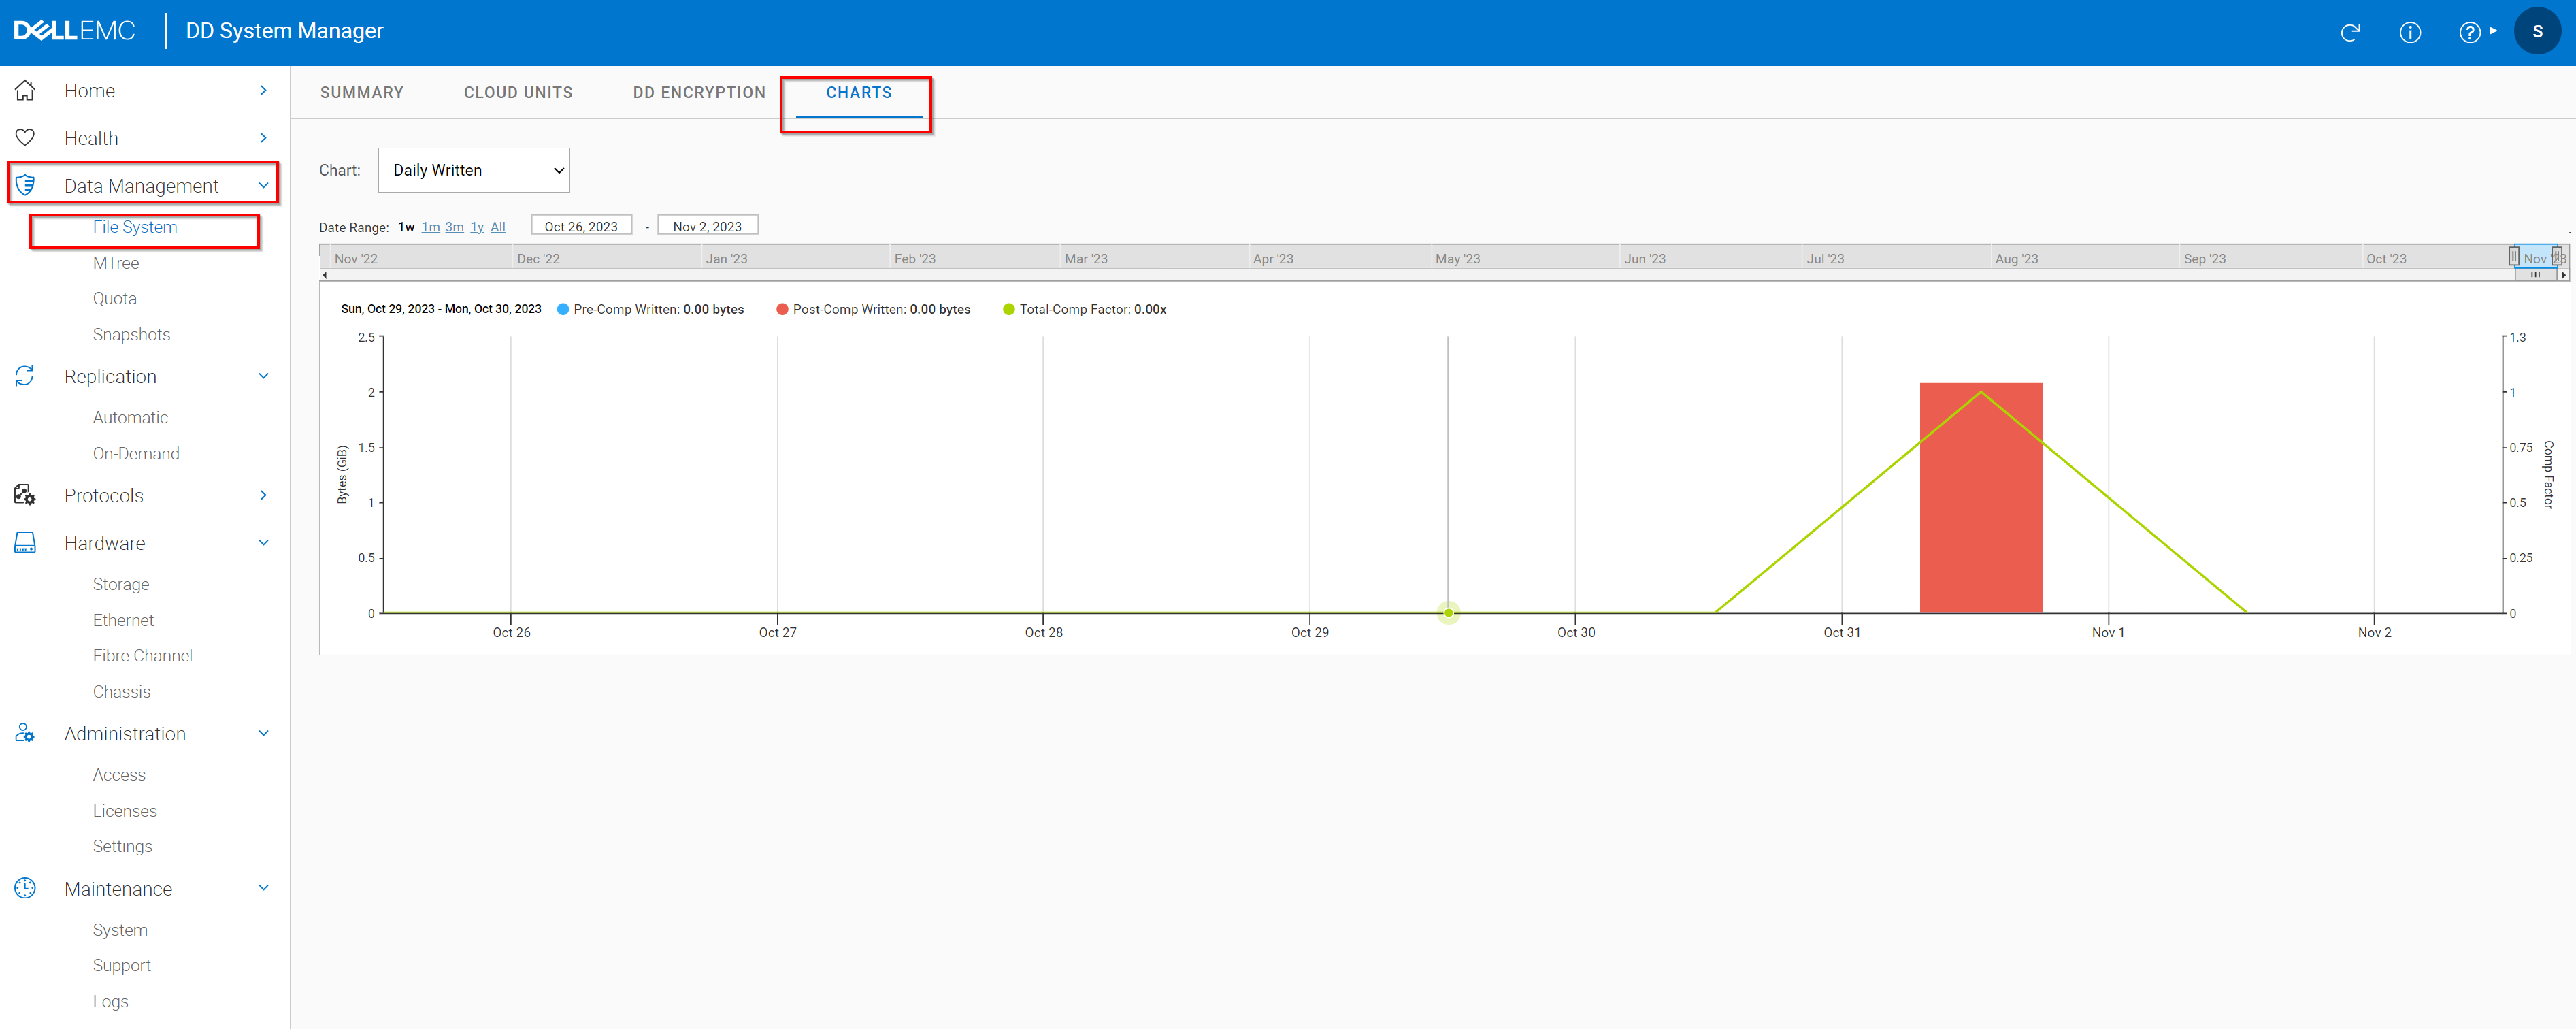Open the MTree sidebar link
This screenshot has width=2576, height=1029.
coord(116,263)
